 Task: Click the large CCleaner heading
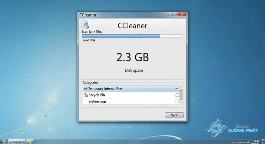click(x=132, y=26)
